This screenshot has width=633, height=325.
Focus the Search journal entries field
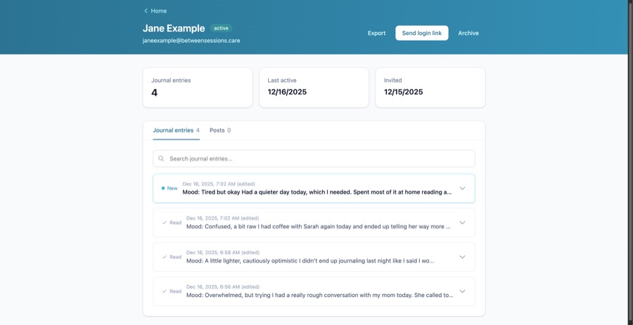316,159
